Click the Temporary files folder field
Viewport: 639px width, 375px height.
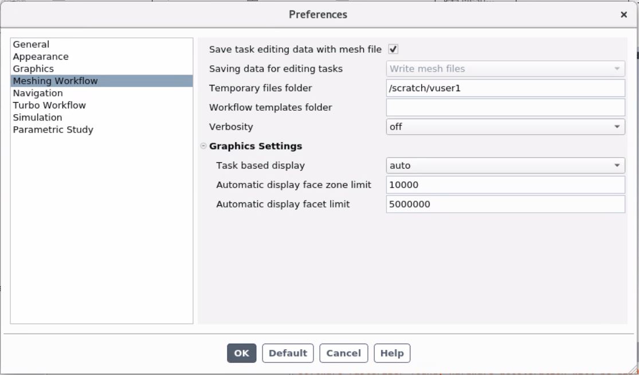pos(506,88)
